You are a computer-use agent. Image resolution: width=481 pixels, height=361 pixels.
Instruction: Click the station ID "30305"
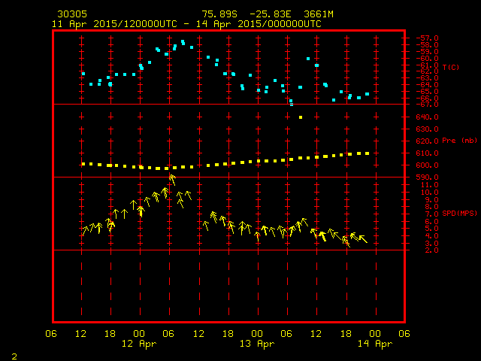72,14
